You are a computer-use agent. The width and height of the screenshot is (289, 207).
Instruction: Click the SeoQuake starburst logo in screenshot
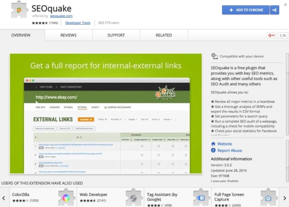pyautogui.click(x=165, y=93)
